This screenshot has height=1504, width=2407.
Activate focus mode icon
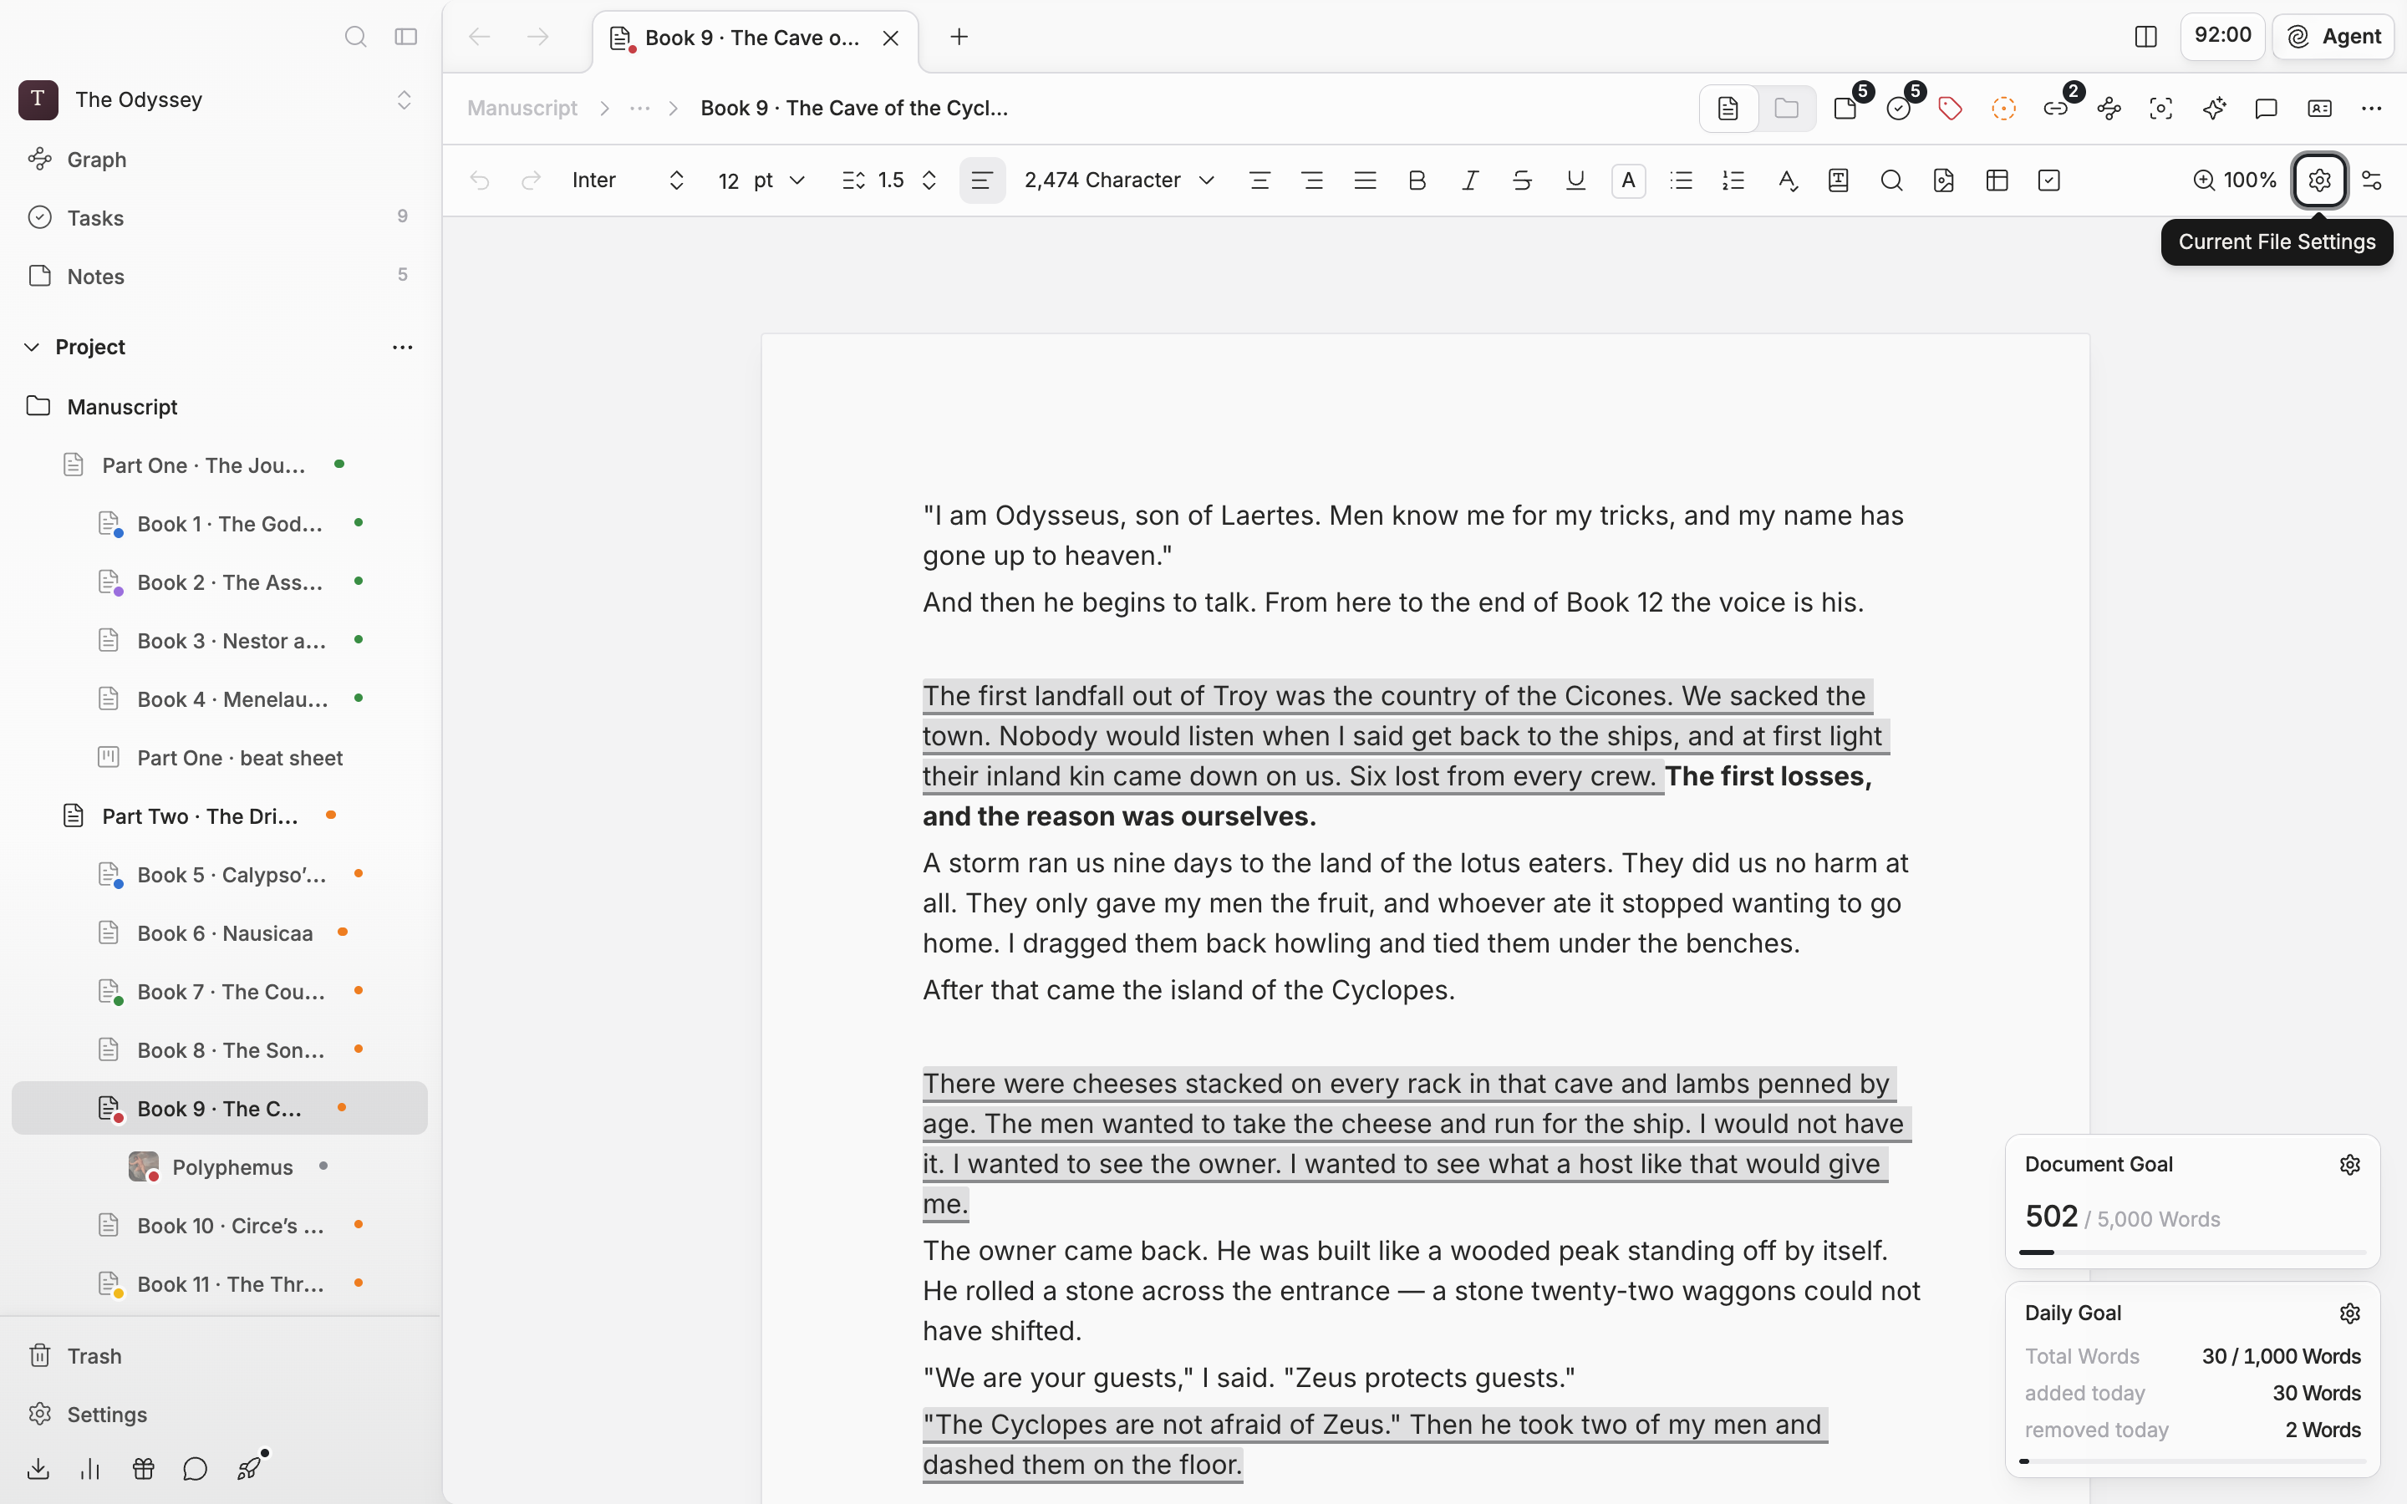click(x=2160, y=109)
